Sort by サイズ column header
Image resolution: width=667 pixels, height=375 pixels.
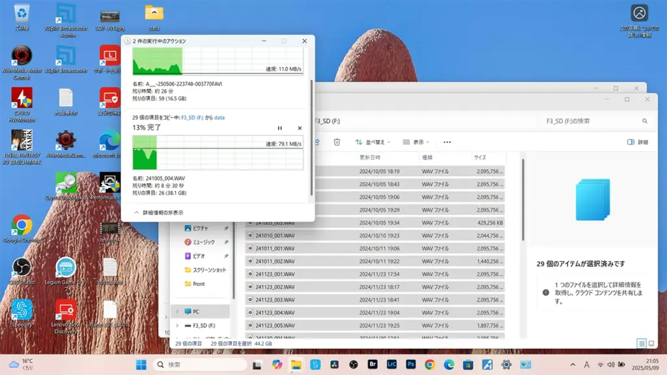click(x=480, y=158)
